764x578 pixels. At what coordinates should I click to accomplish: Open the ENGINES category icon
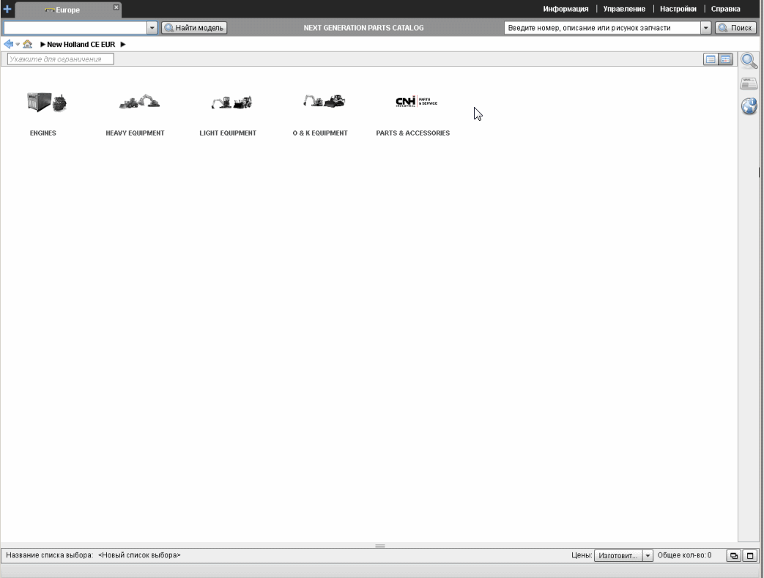46,103
